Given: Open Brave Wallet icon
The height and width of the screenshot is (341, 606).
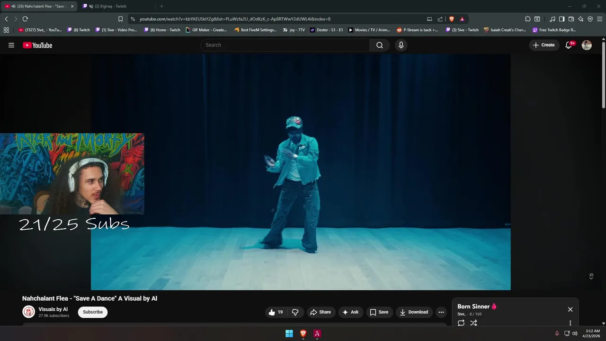Looking at the screenshot, I should tap(571, 19).
